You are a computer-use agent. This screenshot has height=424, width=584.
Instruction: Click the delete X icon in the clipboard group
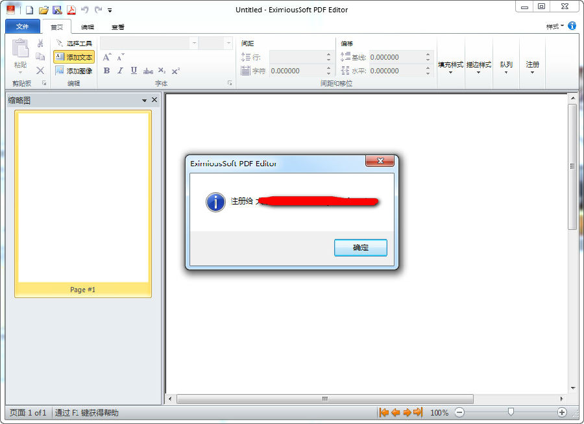40,70
